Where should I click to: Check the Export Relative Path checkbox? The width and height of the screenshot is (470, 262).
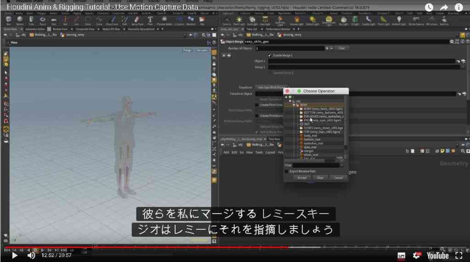click(x=286, y=171)
